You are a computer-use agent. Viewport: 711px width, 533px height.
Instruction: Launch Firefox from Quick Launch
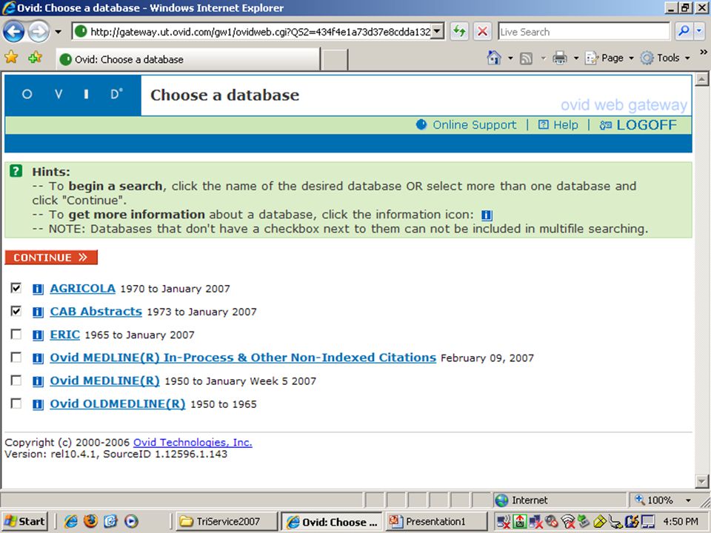click(90, 521)
